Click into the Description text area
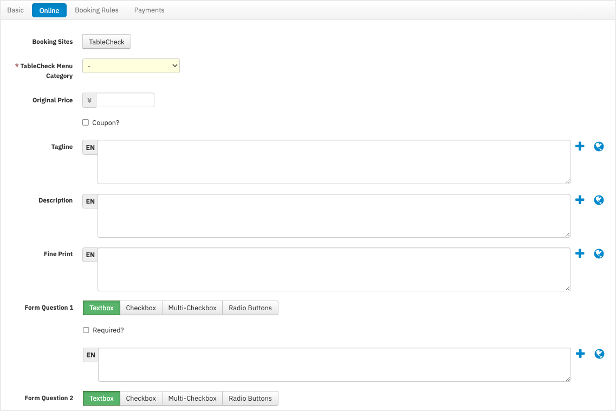This screenshot has width=616, height=411. pos(334,216)
